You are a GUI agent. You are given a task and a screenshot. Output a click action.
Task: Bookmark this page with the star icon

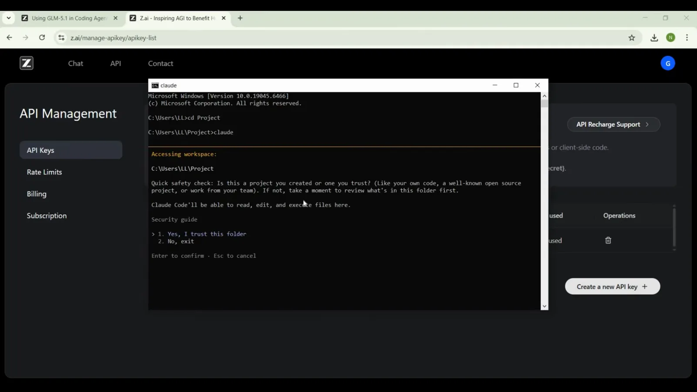pyautogui.click(x=632, y=38)
